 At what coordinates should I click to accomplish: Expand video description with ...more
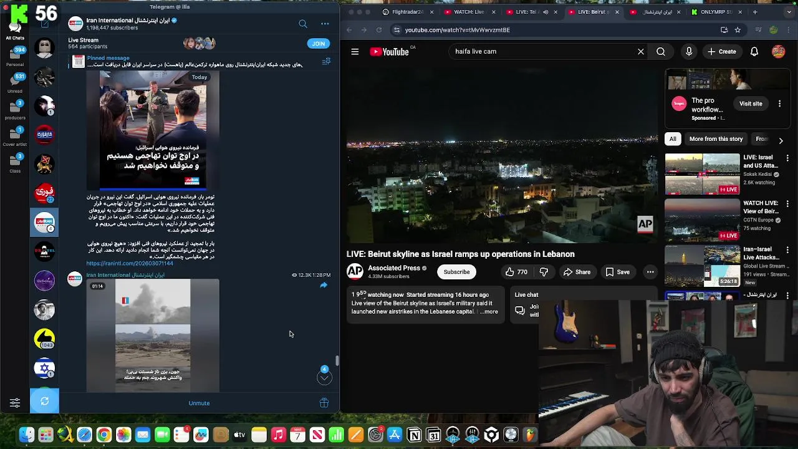(490, 311)
